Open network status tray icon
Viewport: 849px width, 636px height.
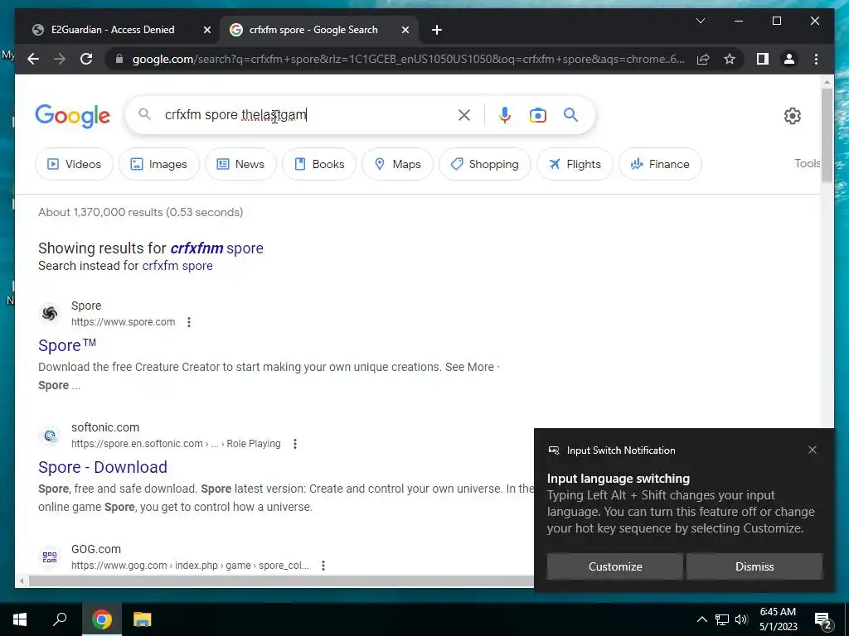click(722, 619)
